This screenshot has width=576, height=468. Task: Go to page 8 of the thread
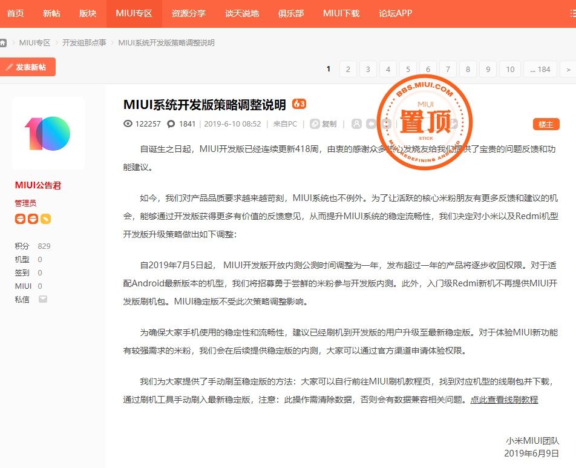pos(468,69)
